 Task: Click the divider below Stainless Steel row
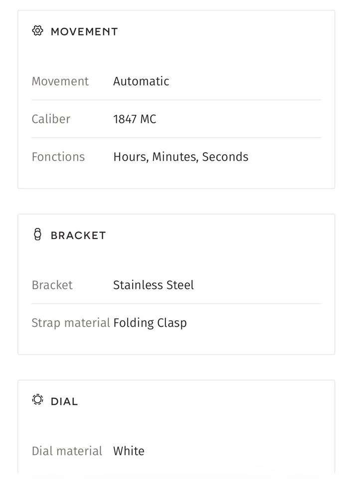(x=176, y=304)
